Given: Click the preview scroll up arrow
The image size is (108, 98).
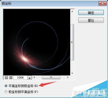Looking at the screenshot, I should click(72, 11).
